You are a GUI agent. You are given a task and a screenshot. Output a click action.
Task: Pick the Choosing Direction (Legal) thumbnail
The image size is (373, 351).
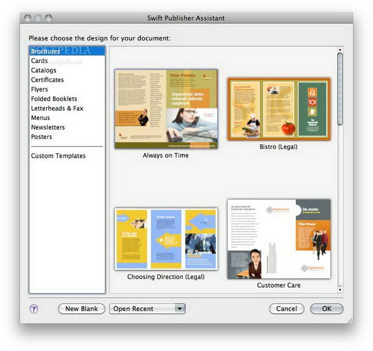(166, 239)
